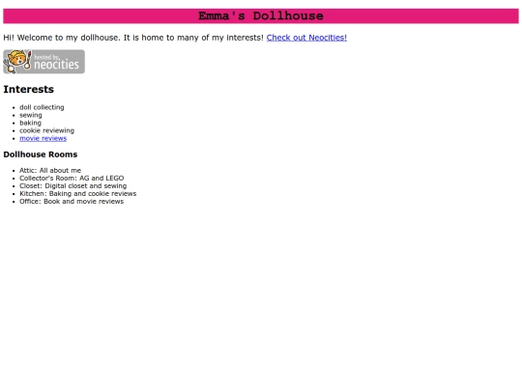
Task: Click the Emma's Dollhouse page title
Action: [261, 16]
